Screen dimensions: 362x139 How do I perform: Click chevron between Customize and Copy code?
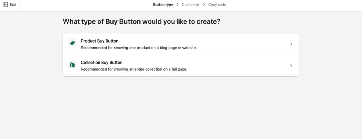tap(204, 5)
